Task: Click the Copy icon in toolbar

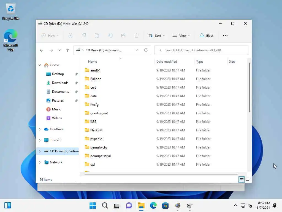Action: coord(84,36)
